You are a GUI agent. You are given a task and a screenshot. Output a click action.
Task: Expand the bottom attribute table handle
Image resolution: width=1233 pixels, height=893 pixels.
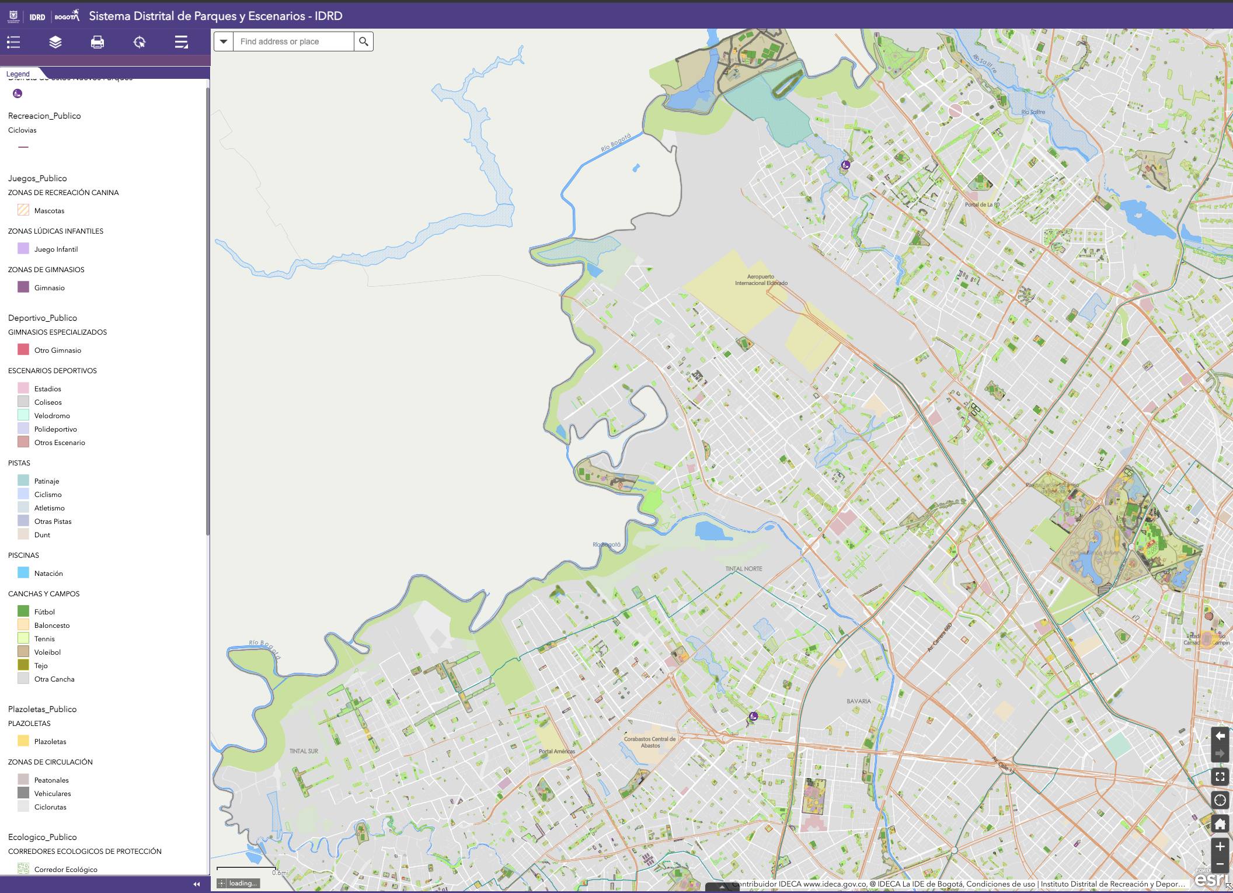tap(722, 887)
